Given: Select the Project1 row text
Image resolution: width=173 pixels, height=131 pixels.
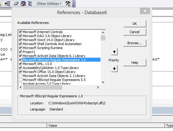Looking at the screenshot, I should 29,52.
